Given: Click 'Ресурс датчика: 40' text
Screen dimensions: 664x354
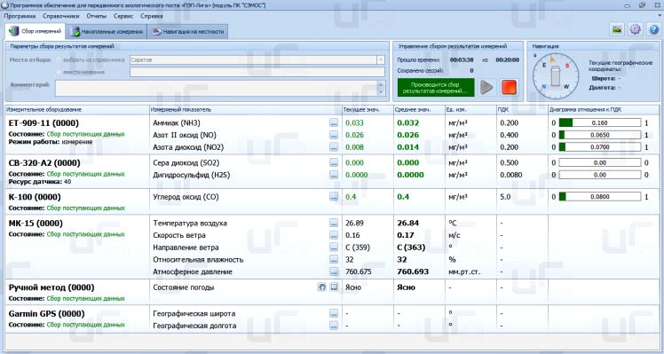Looking at the screenshot, I should pyautogui.click(x=40, y=182).
